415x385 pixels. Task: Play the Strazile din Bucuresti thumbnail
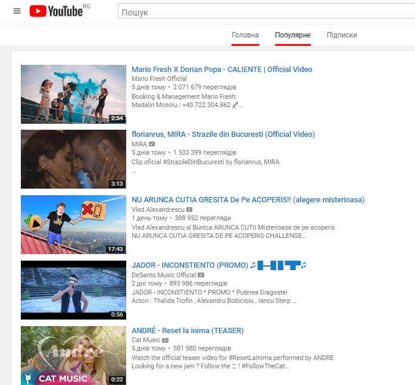point(73,159)
